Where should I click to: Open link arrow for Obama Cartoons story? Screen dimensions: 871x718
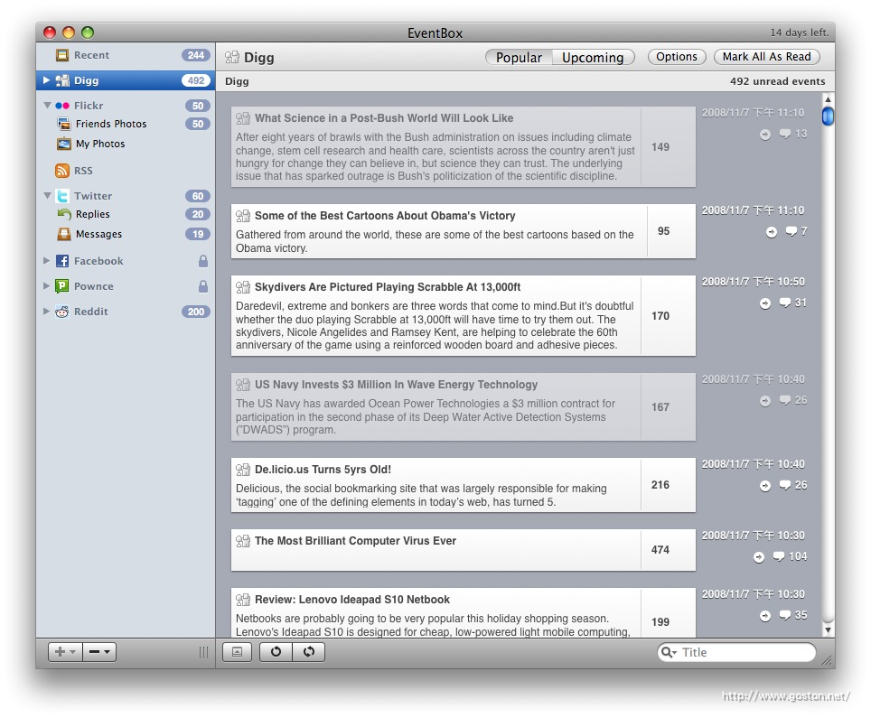tap(772, 232)
